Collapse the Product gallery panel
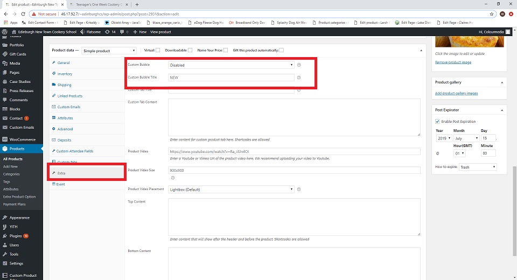Screen dimensions: 517x280 tap(502, 82)
